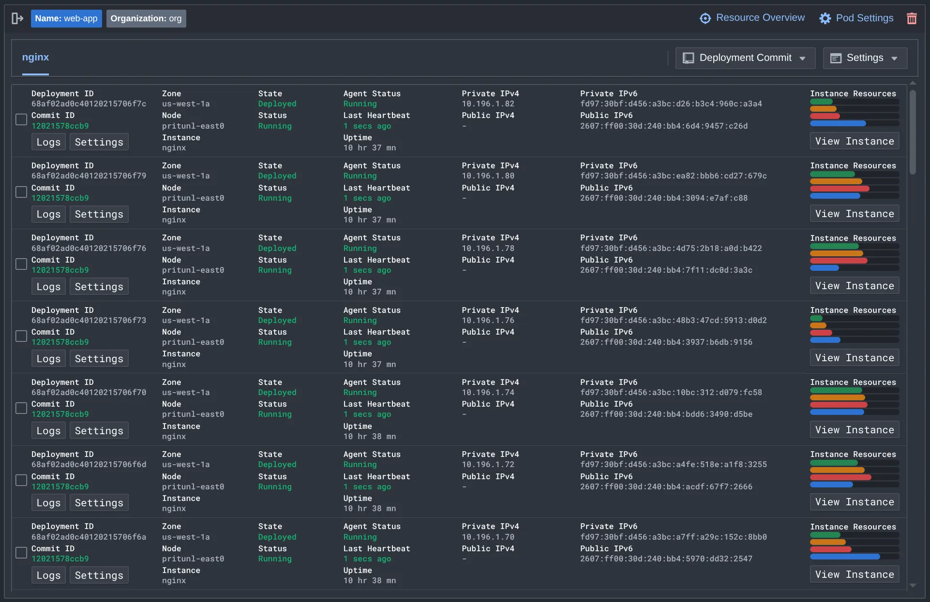
Task: Click the red trash delete icon
Action: coord(912,18)
